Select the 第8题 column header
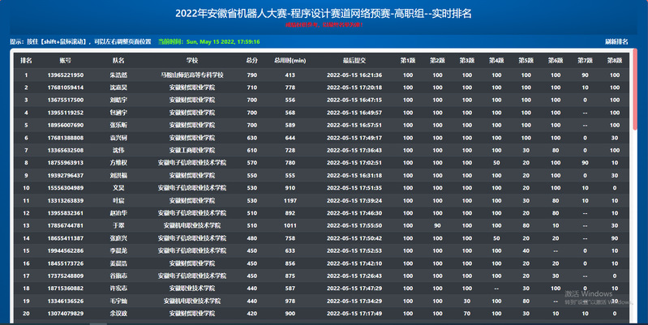This screenshot has height=325, width=648. tap(614, 61)
